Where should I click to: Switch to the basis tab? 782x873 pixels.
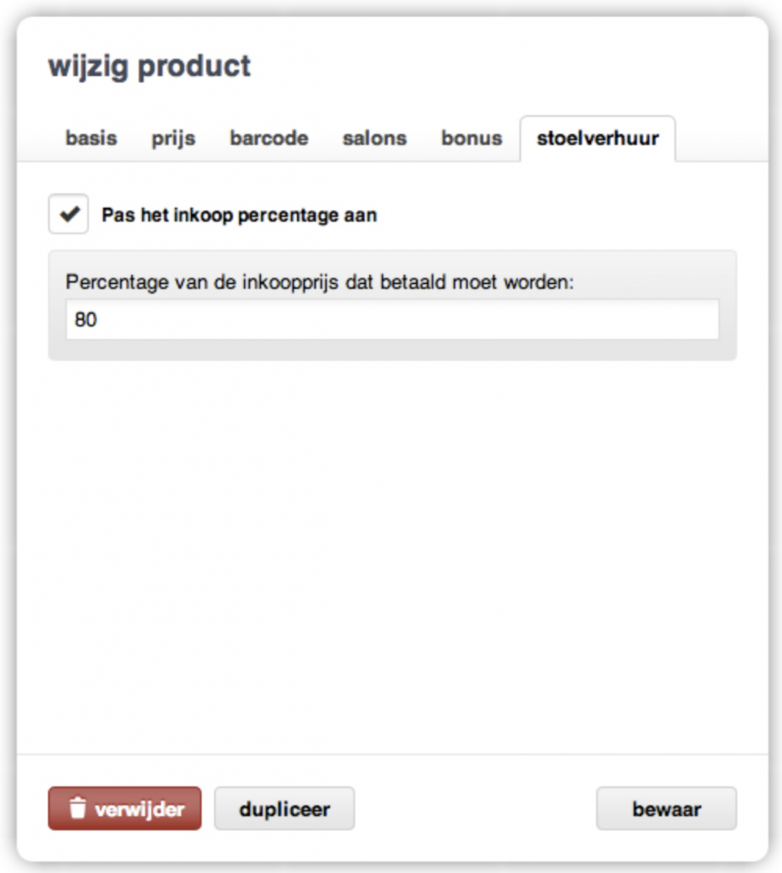click(x=91, y=138)
